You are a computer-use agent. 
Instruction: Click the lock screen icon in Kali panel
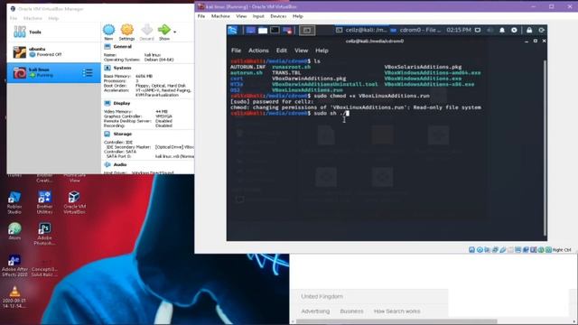pyautogui.click(x=529, y=30)
